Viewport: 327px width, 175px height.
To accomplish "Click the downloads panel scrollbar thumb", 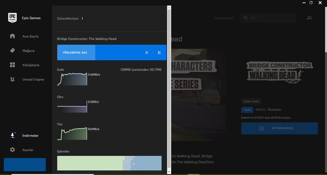I will tap(169, 88).
